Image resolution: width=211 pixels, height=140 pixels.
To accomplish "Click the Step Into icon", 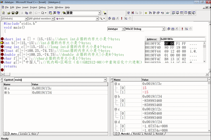I will click(150, 13).
